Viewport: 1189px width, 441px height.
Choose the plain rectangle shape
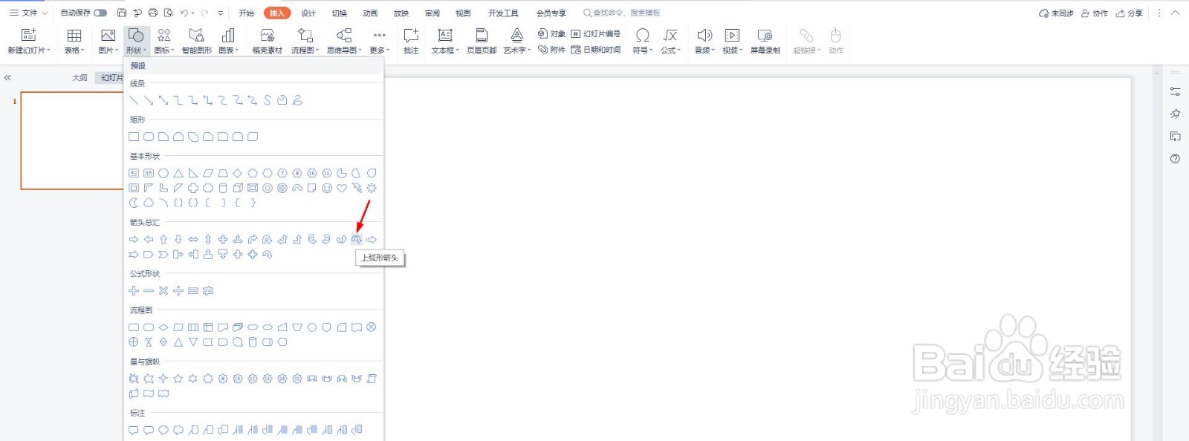134,137
